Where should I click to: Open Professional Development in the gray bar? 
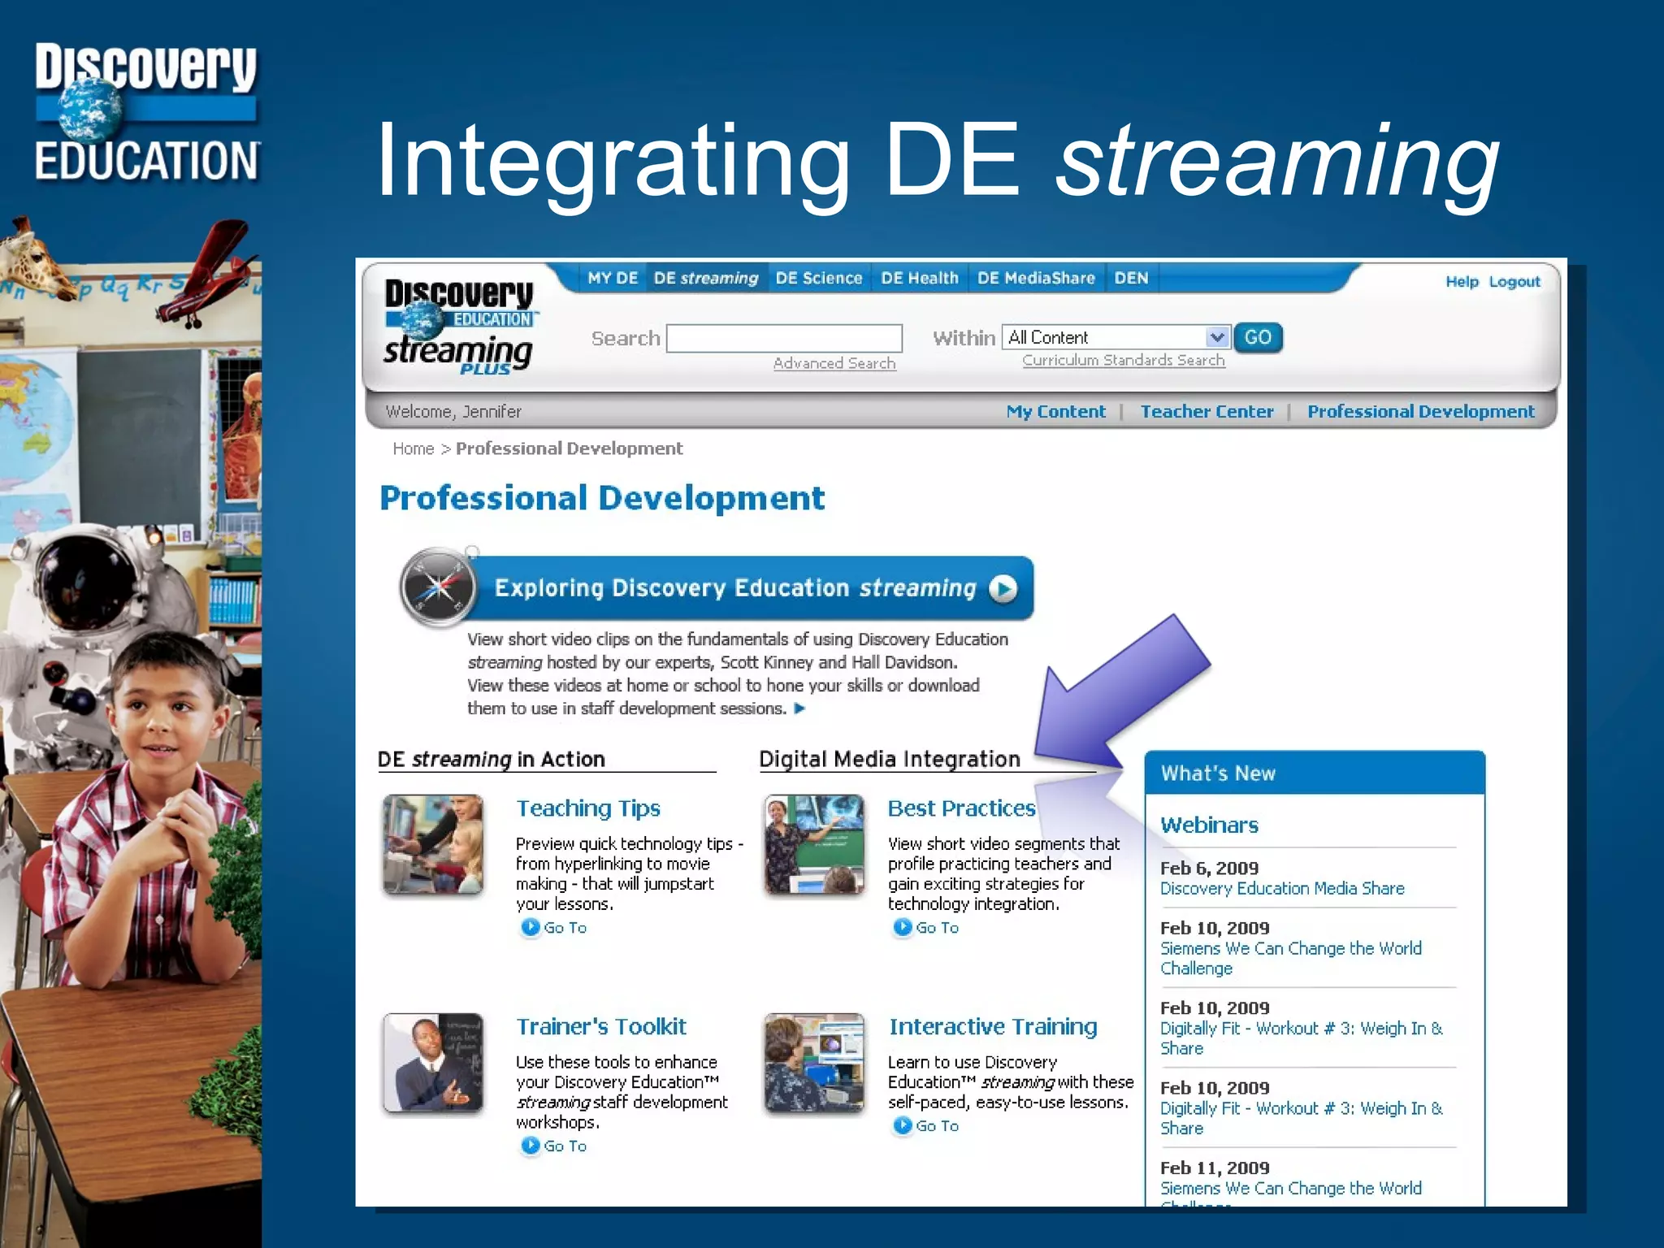pos(1420,411)
